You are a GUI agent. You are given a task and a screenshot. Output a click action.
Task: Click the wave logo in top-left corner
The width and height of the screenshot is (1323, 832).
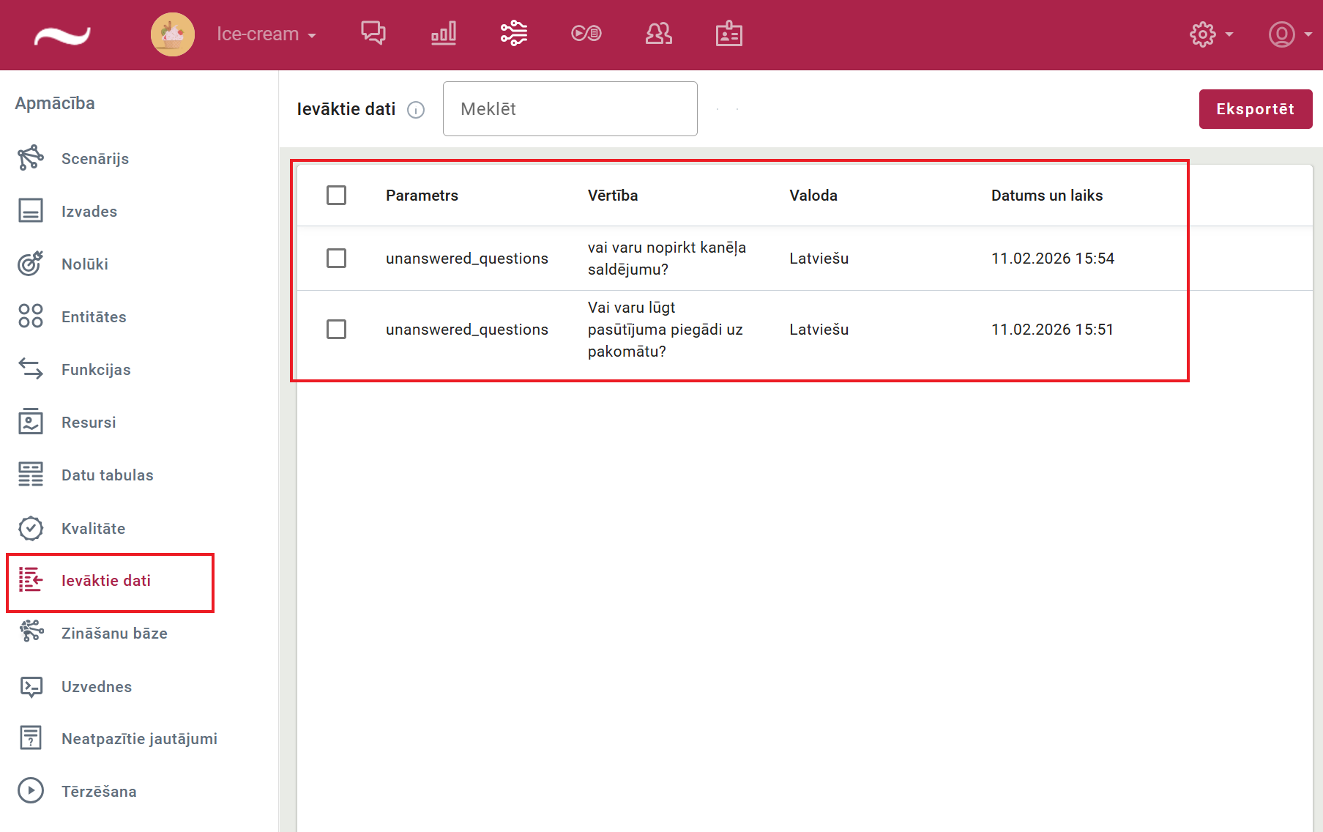[62, 35]
